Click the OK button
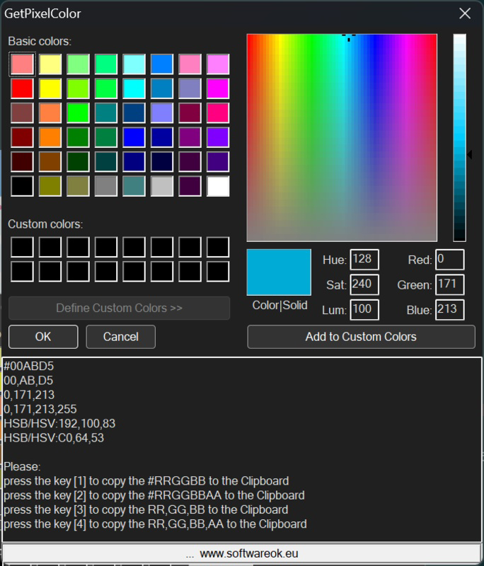 point(43,337)
